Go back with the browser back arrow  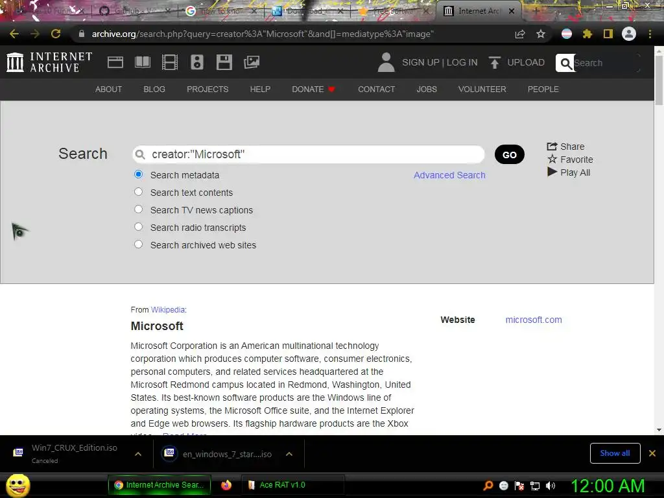pos(14,34)
